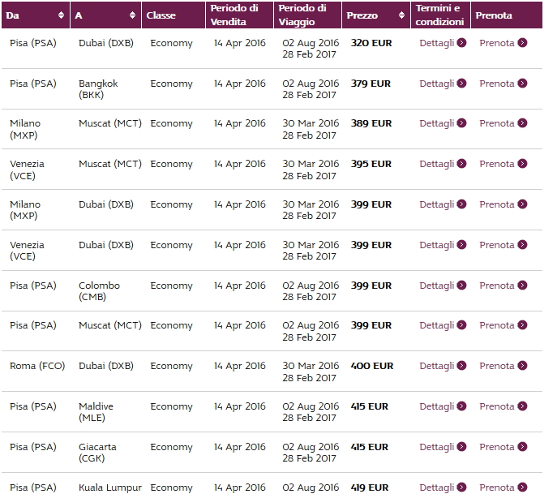Sort table by the A destination arrows
This screenshot has height=494, width=557.
coord(133,15)
